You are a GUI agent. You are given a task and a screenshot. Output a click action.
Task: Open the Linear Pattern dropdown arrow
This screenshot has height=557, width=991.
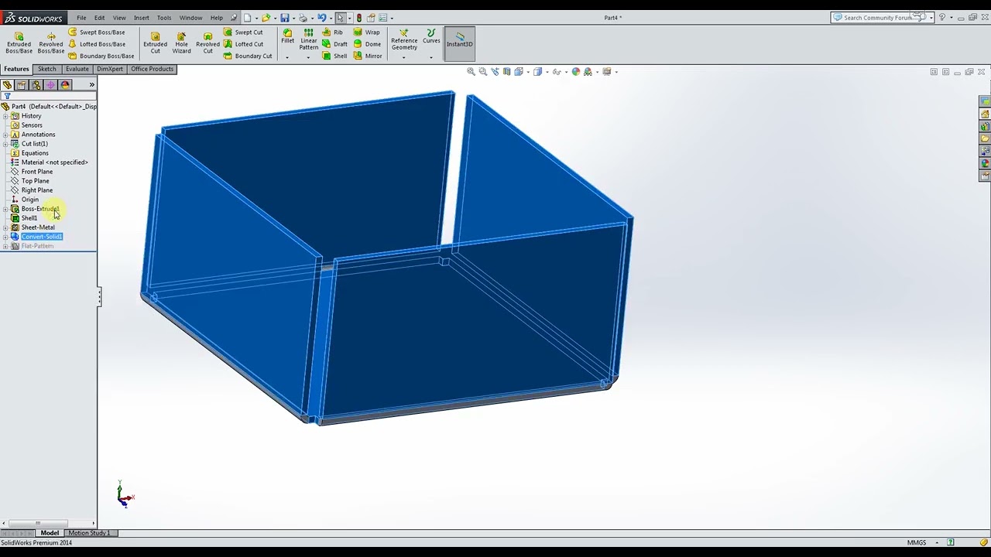308,56
